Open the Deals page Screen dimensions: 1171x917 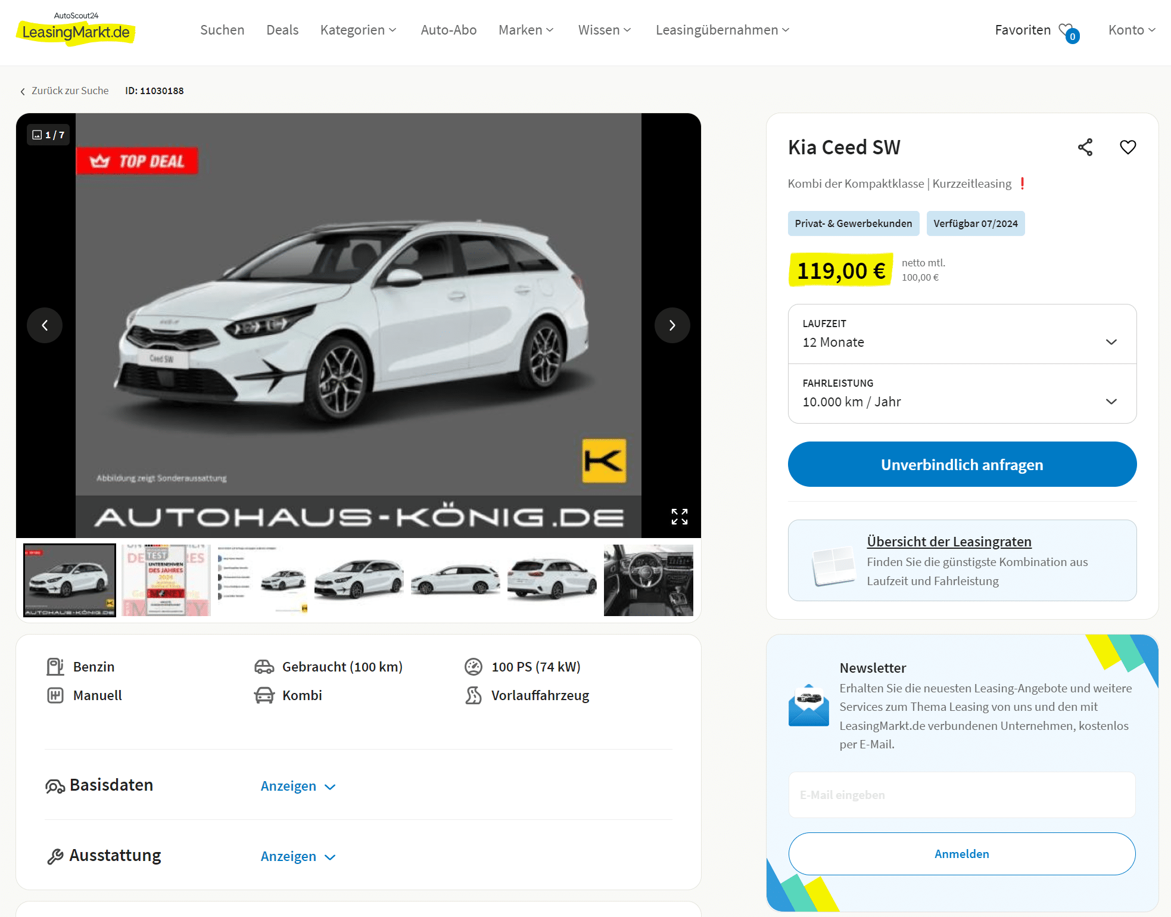[282, 30]
